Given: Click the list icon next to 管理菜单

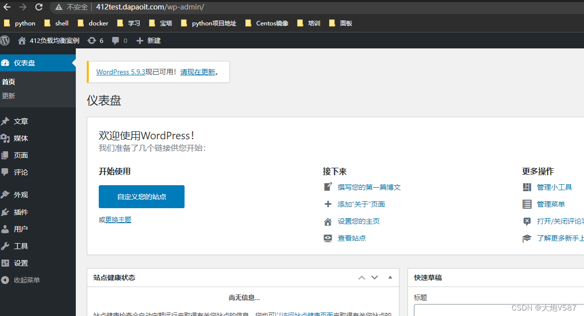Looking at the screenshot, I should pyautogui.click(x=527, y=204).
